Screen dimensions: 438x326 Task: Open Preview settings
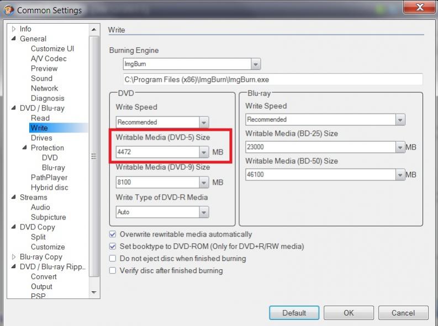[44, 68]
